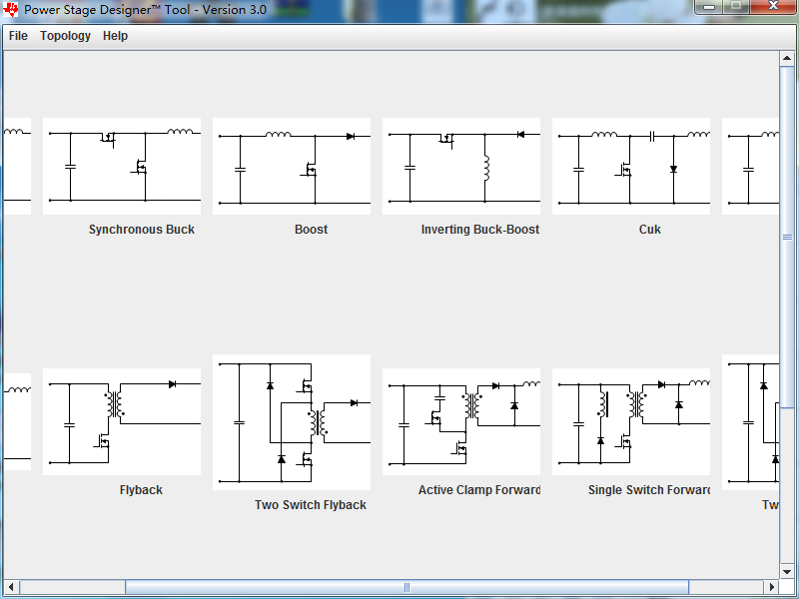This screenshot has height=599, width=799.
Task: Click the Single Switch Forward label
Action: click(x=649, y=490)
